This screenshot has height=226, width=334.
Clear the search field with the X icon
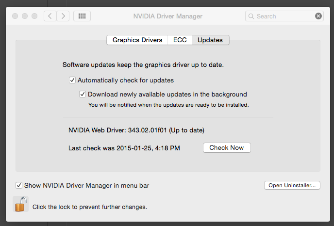tap(318, 16)
